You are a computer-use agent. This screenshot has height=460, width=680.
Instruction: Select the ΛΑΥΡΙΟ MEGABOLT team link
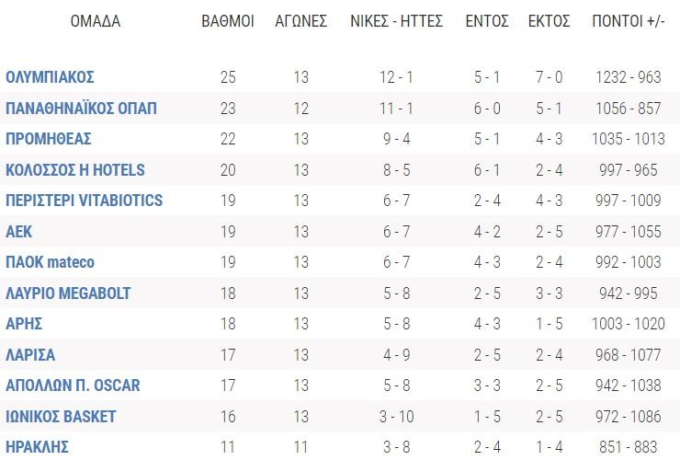(x=68, y=293)
